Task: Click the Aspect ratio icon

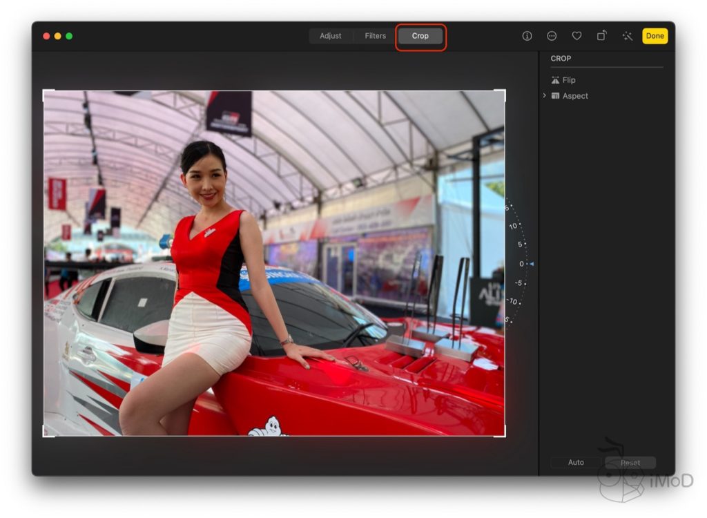Action: (555, 96)
